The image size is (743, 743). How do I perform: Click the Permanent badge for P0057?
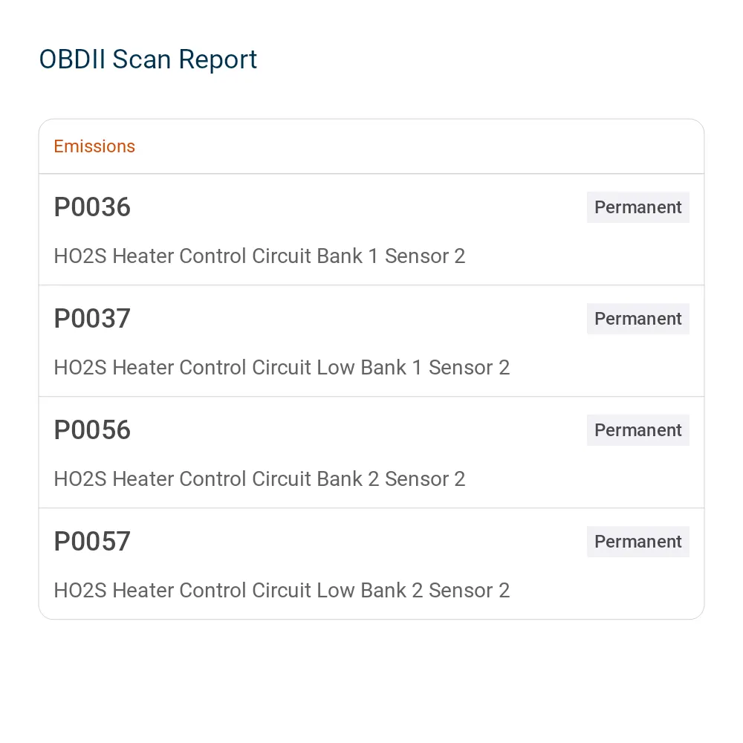point(637,541)
